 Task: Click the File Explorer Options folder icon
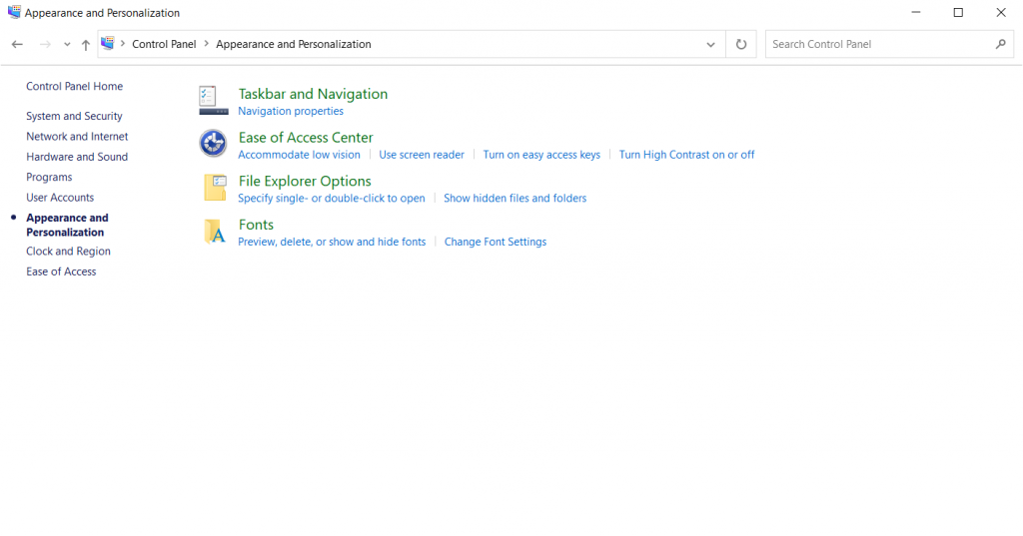[215, 187]
